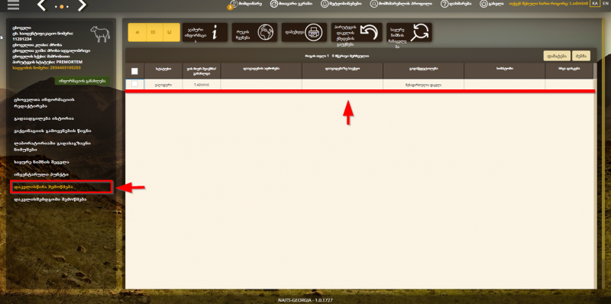Click the general information 'i' button
Screen dimensions: 611x304
pos(205,32)
